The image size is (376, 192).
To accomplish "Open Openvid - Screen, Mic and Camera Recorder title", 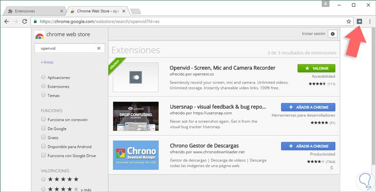I will pyautogui.click(x=222, y=68).
